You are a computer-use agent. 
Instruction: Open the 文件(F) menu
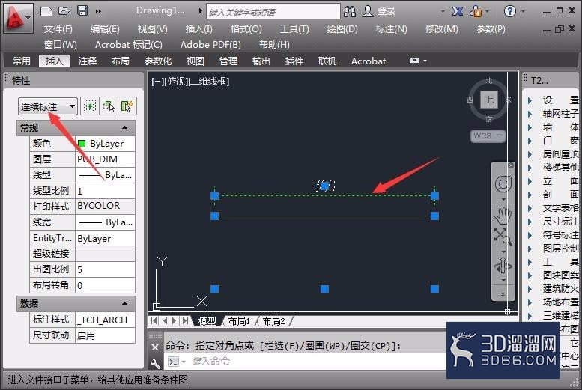(58, 29)
